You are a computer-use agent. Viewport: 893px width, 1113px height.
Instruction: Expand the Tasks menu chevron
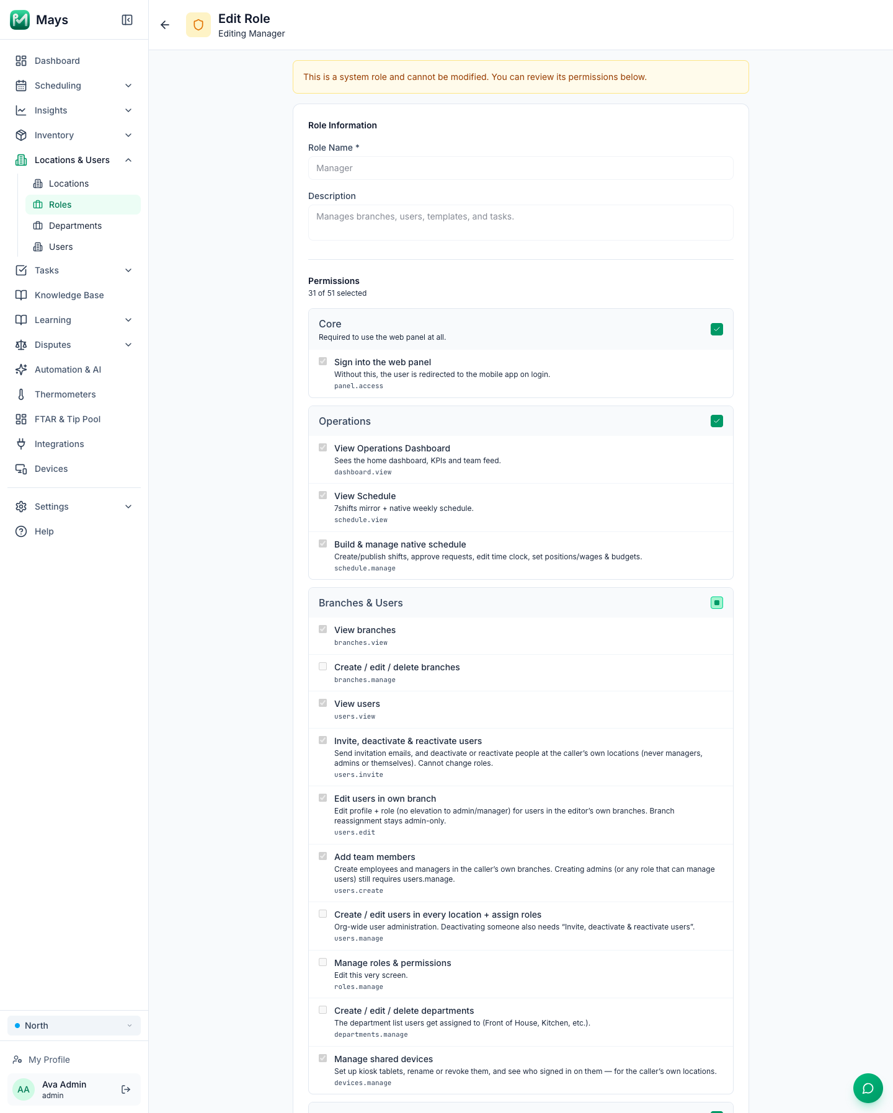coord(128,270)
